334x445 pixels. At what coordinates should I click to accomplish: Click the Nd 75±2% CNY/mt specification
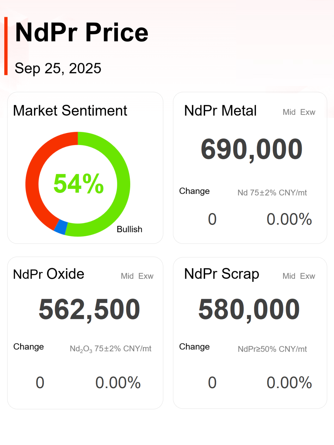272,193
